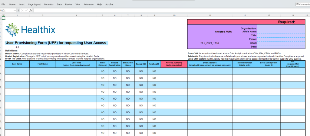Select the NPI header cell
Viewport: 310px width, 136px height.
[293, 64]
